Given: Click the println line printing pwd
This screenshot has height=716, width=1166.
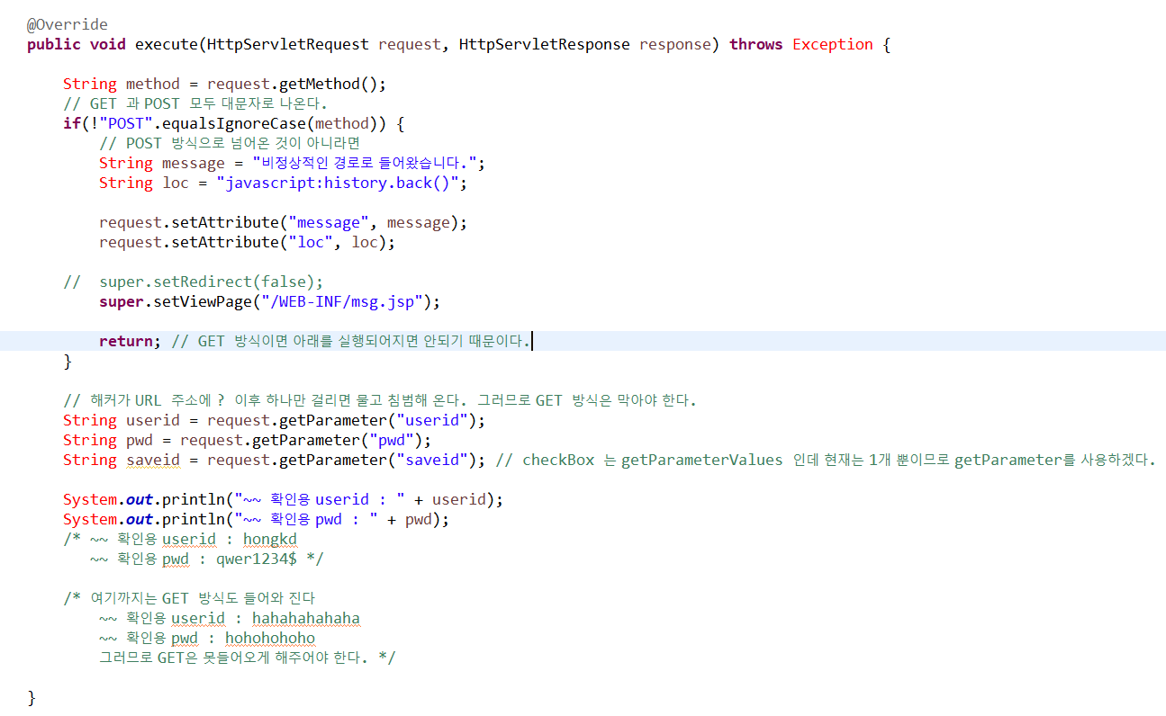Looking at the screenshot, I should pyautogui.click(x=257, y=519).
